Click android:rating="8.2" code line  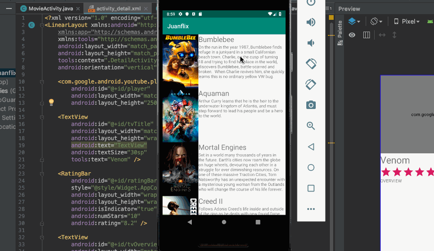[109, 223]
